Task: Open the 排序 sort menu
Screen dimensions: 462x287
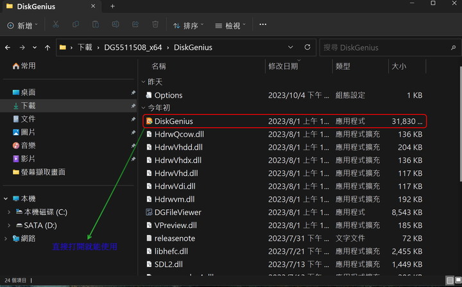Action: (188, 26)
